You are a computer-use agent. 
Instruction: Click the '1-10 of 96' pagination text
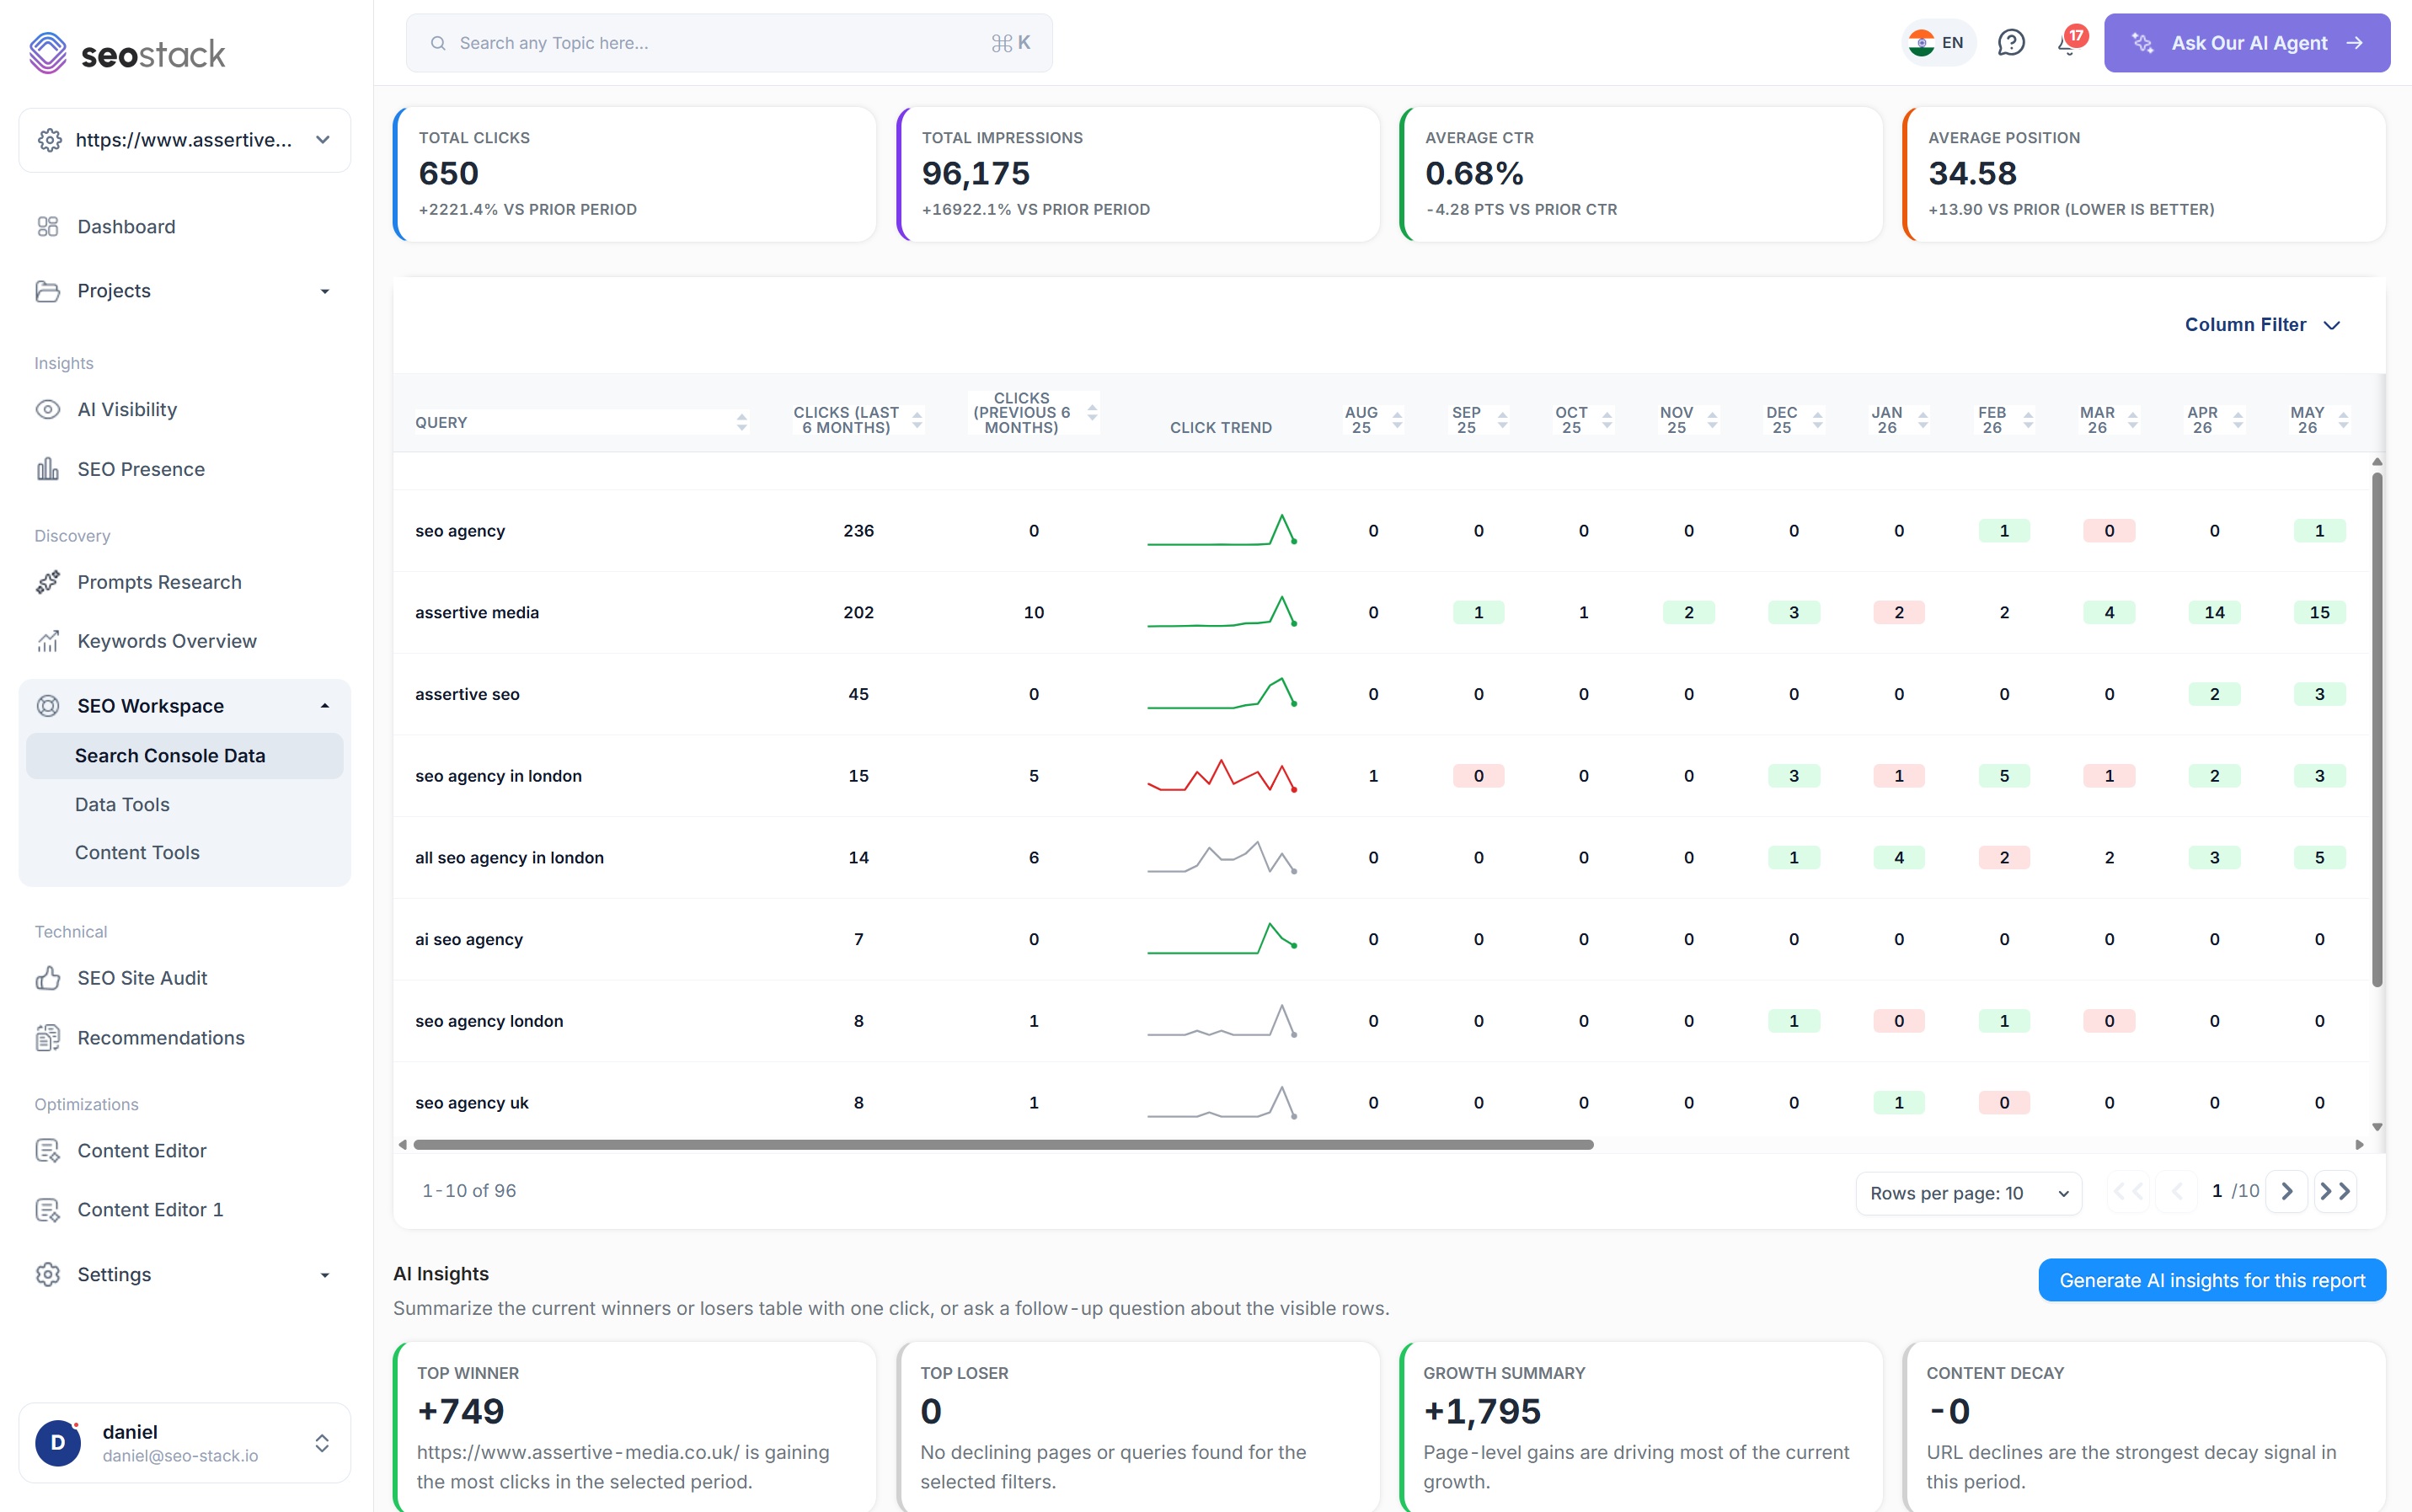[469, 1191]
